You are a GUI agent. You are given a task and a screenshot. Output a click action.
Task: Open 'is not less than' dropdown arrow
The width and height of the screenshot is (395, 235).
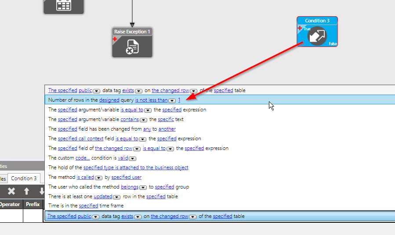[172, 101]
